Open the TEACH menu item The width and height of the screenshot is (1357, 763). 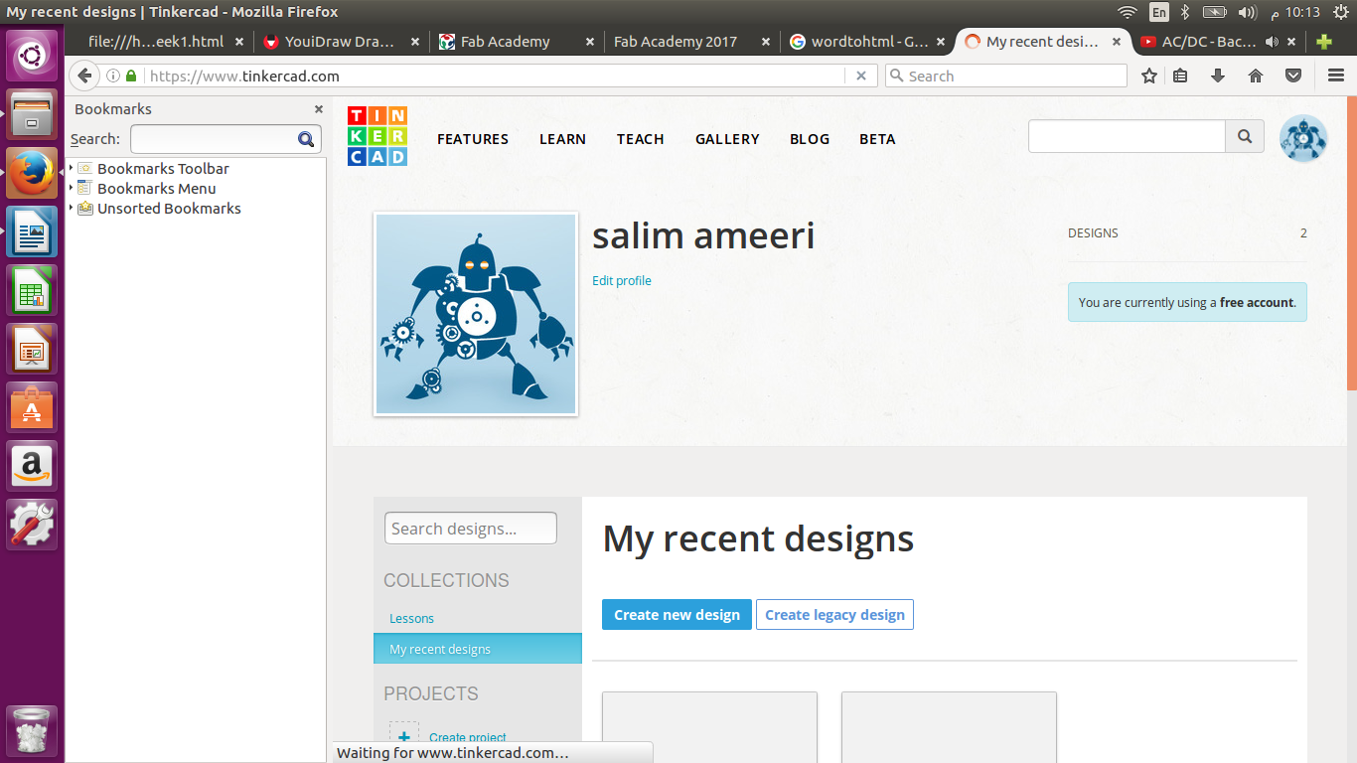[640, 139]
